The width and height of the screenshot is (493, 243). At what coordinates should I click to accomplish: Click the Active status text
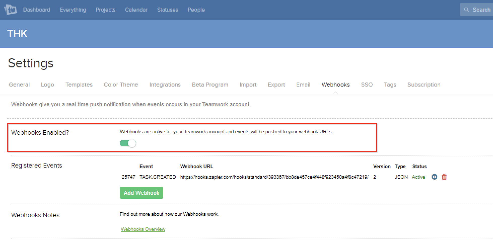tap(418, 177)
